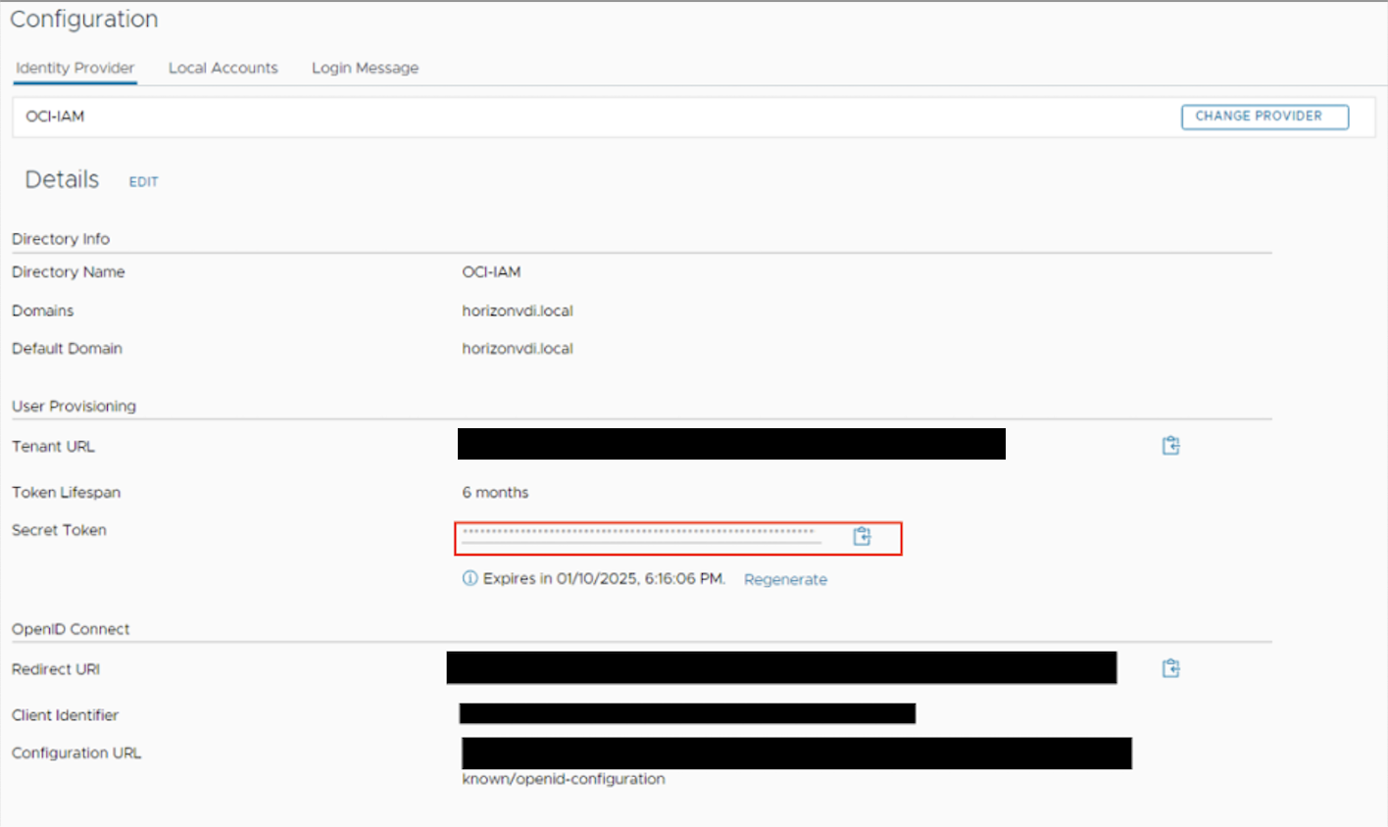This screenshot has width=1388, height=827.
Task: Click the Secret Token label
Action: pos(59,530)
